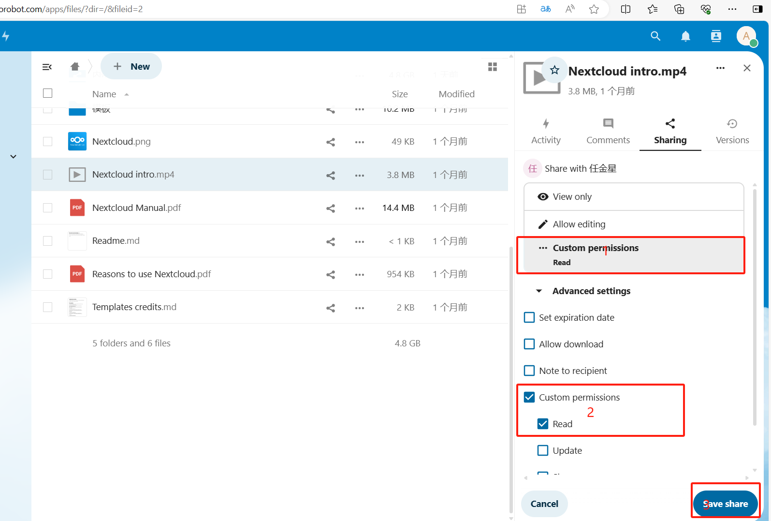This screenshot has height=521, width=771.
Task: Enable the Update permission checkbox
Action: 543,450
